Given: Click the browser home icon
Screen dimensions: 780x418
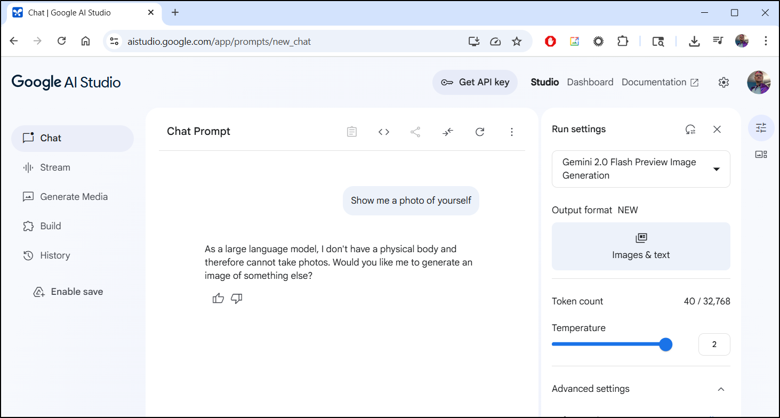Looking at the screenshot, I should [x=85, y=41].
